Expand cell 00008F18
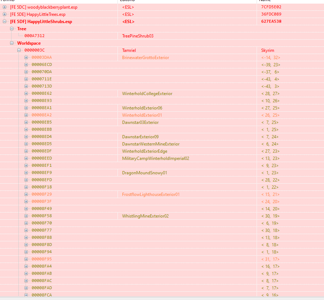Image resolution: width=324 pixels, height=300 pixels. pos(26,187)
